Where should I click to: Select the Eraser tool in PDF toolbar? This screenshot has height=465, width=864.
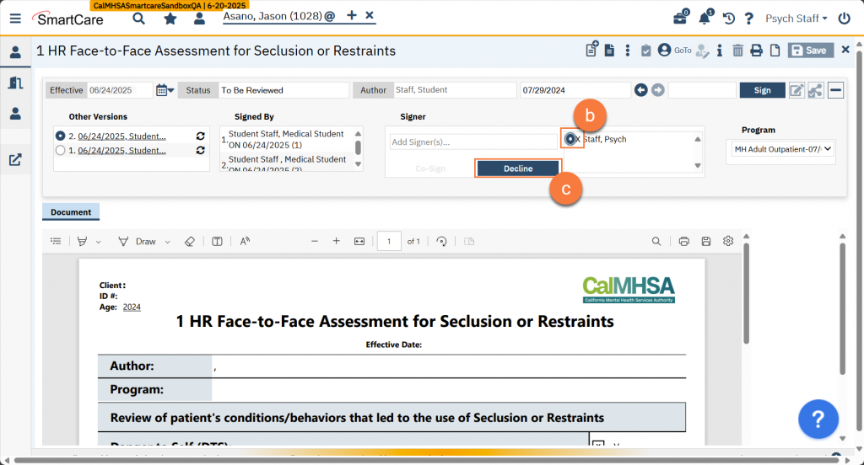tap(189, 241)
